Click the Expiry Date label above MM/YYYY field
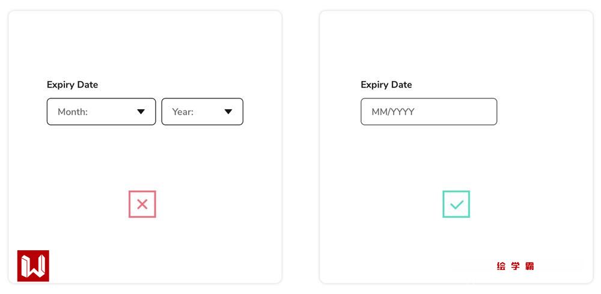The width and height of the screenshot is (601, 294). pyautogui.click(x=386, y=85)
